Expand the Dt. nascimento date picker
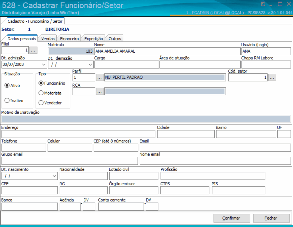This screenshot has height=227, width=293. [54, 176]
